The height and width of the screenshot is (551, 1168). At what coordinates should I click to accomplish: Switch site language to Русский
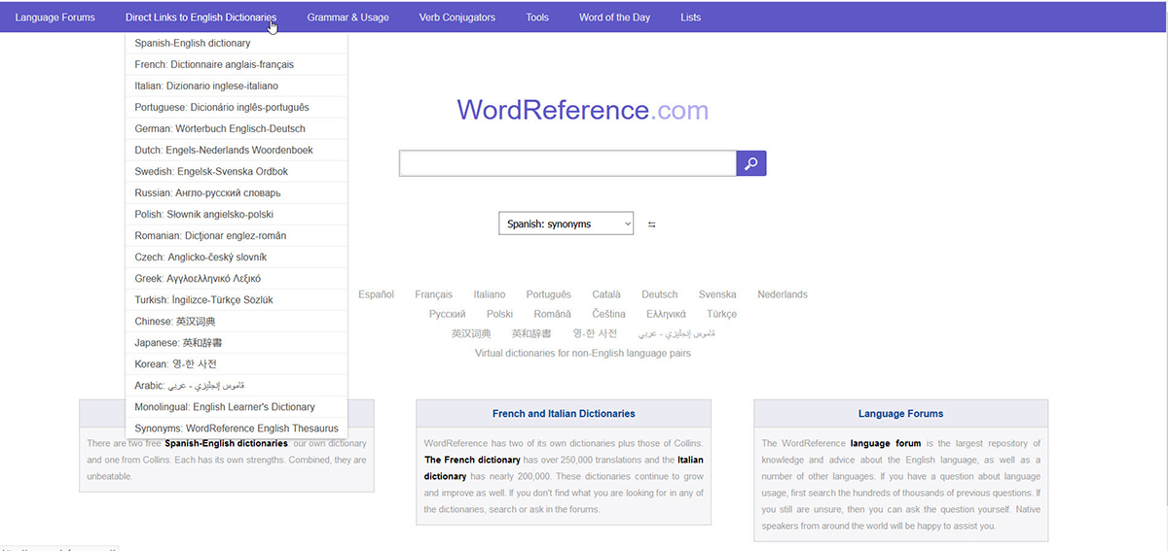click(x=448, y=314)
